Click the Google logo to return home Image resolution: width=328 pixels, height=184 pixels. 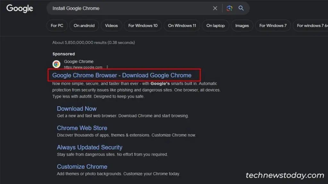[x=19, y=9]
